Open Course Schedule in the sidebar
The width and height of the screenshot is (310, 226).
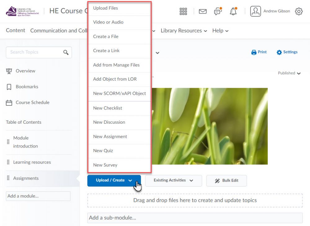(x=33, y=103)
